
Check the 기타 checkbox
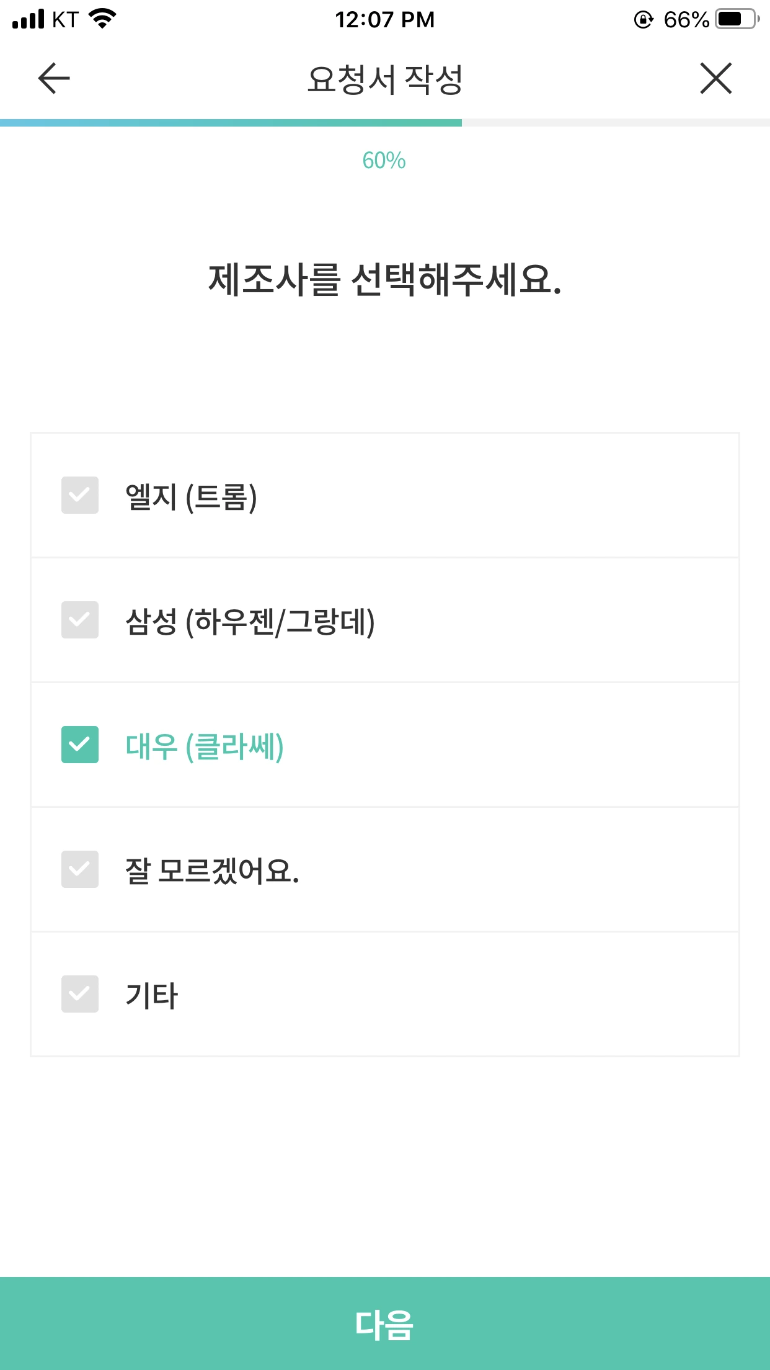80,994
